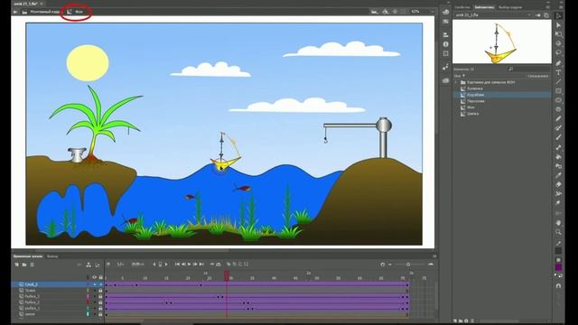578x325 pixels.
Task: Click the Edit Scene icon above the stage
Action: [375, 12]
